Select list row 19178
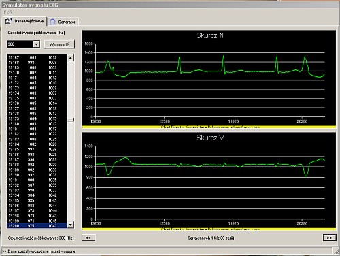 tap(37, 114)
